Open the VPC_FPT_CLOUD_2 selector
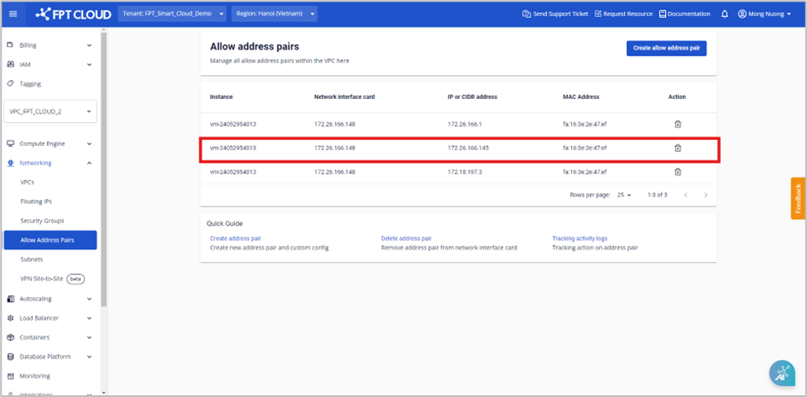Image resolution: width=807 pixels, height=397 pixels. pos(50,111)
